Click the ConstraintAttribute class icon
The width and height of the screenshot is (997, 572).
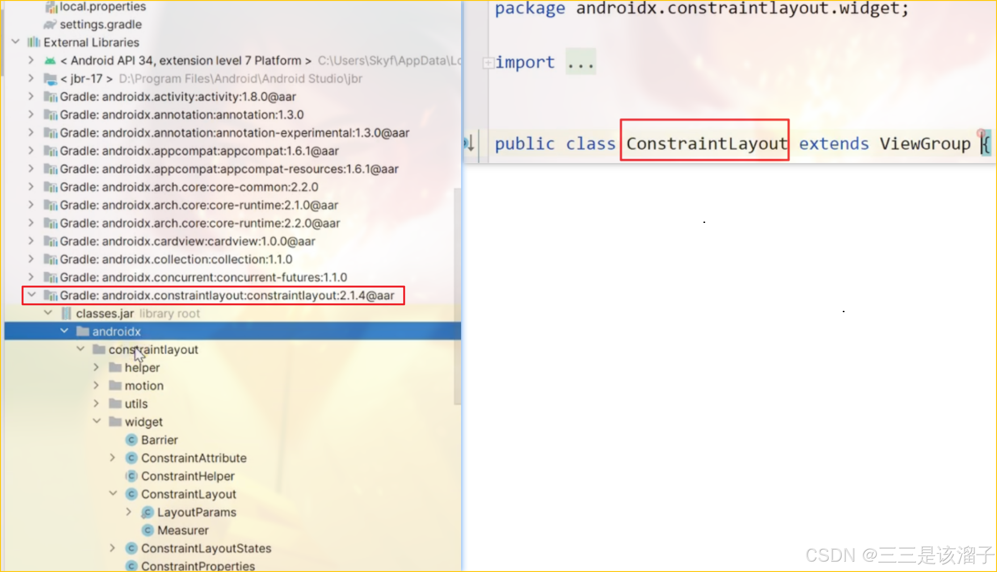click(x=132, y=458)
